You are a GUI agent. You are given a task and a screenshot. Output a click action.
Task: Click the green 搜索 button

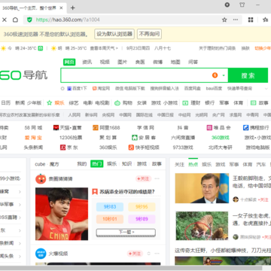tap(248, 75)
